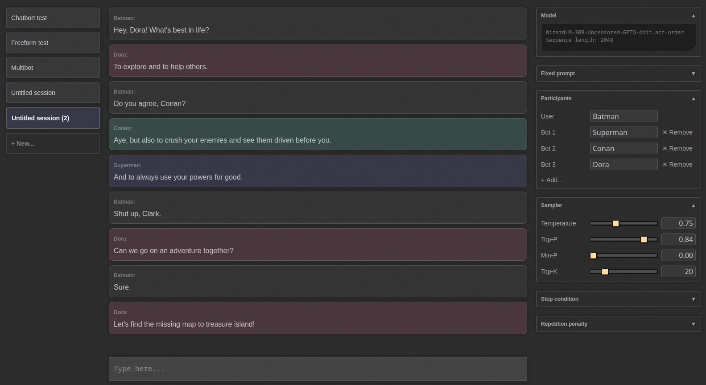This screenshot has height=385, width=706.
Task: Click Batman's message "Sure."
Action: click(x=318, y=281)
